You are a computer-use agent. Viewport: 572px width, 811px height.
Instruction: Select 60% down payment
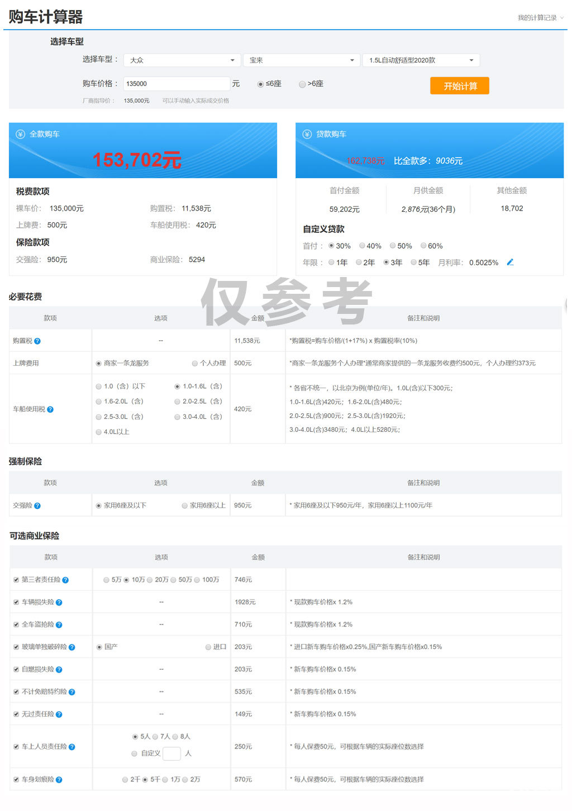point(423,246)
